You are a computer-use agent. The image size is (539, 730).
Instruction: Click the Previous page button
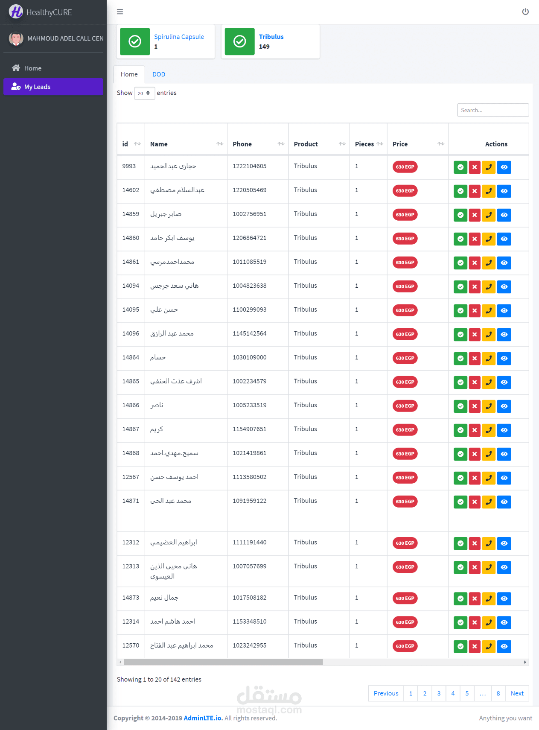(x=386, y=693)
